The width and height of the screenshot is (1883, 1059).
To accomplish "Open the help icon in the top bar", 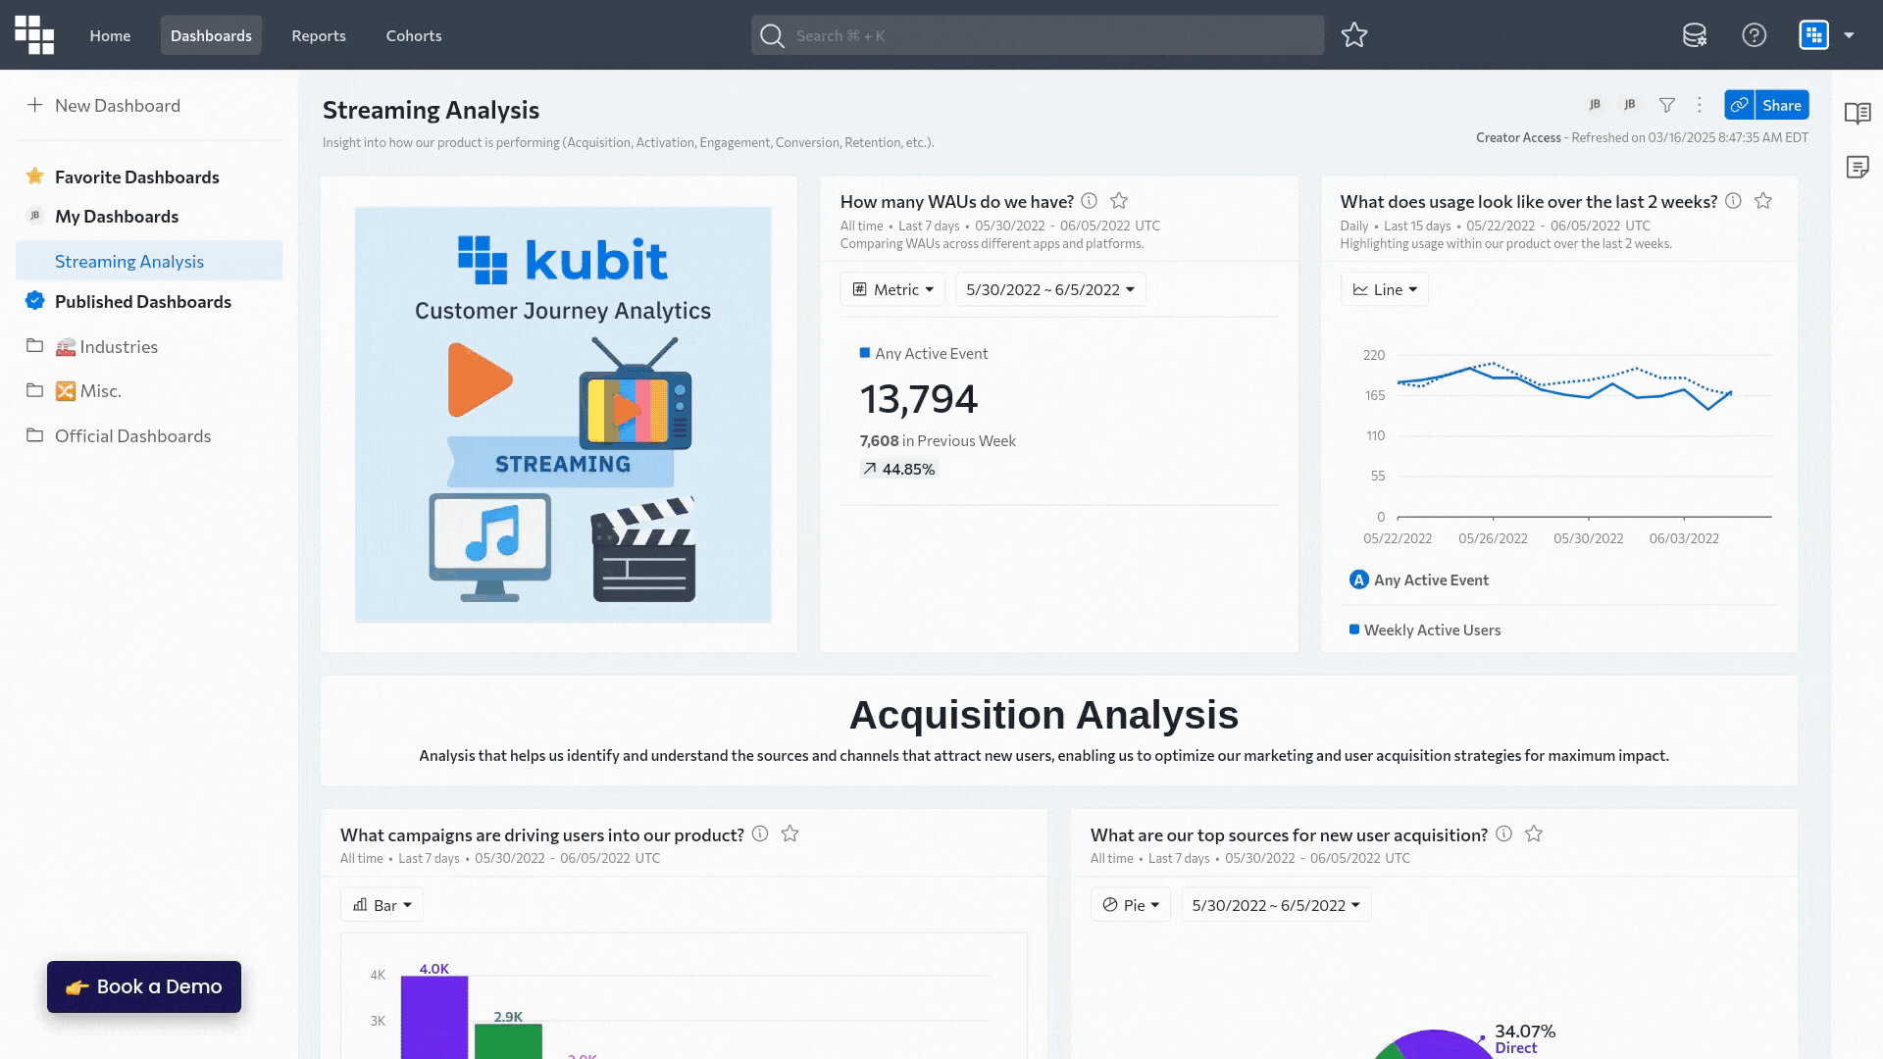I will pos(1755,34).
